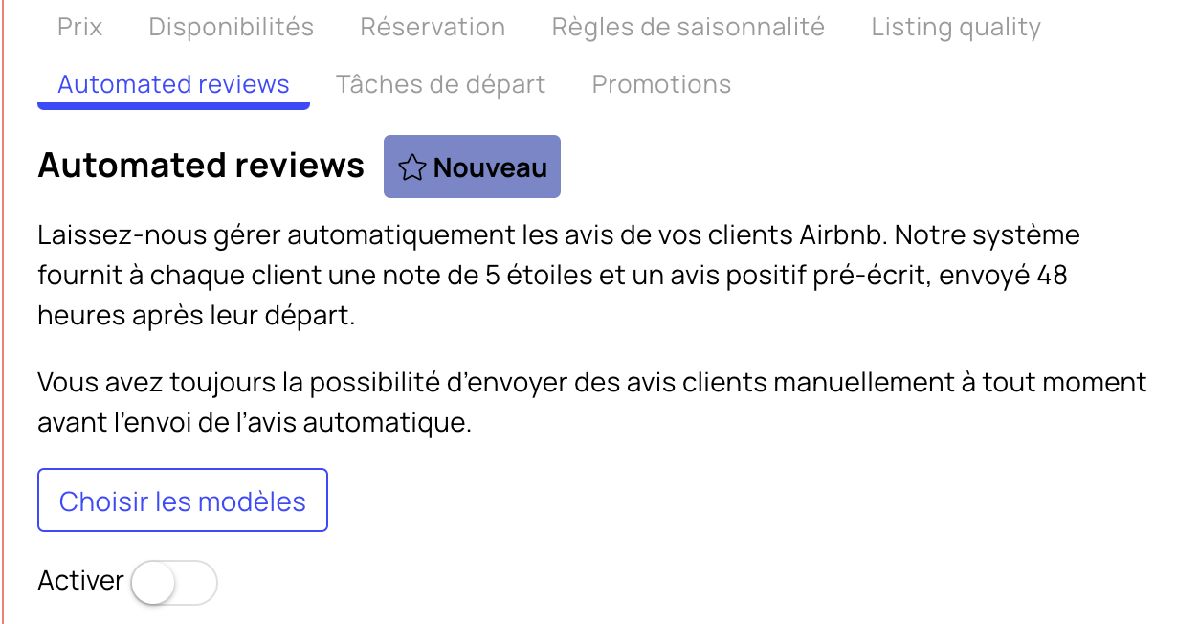
Task: Open the Prix tab
Action: [x=79, y=27]
